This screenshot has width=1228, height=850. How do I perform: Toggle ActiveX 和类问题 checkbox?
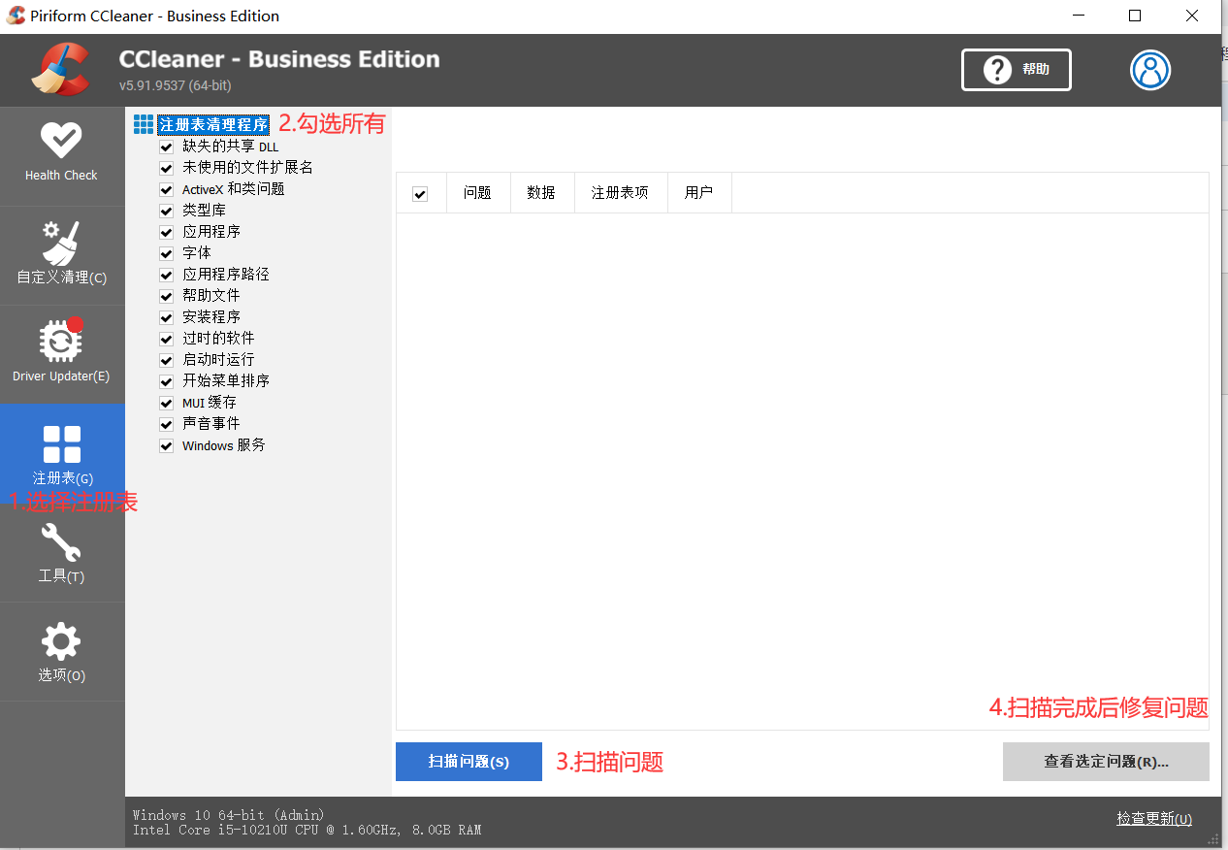click(166, 189)
